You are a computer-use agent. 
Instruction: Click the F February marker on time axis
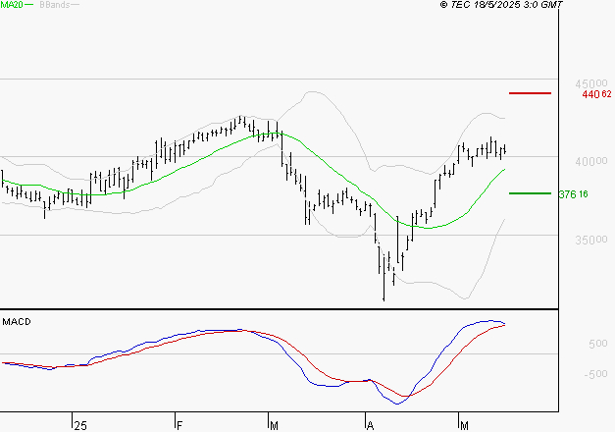pyautogui.click(x=179, y=426)
